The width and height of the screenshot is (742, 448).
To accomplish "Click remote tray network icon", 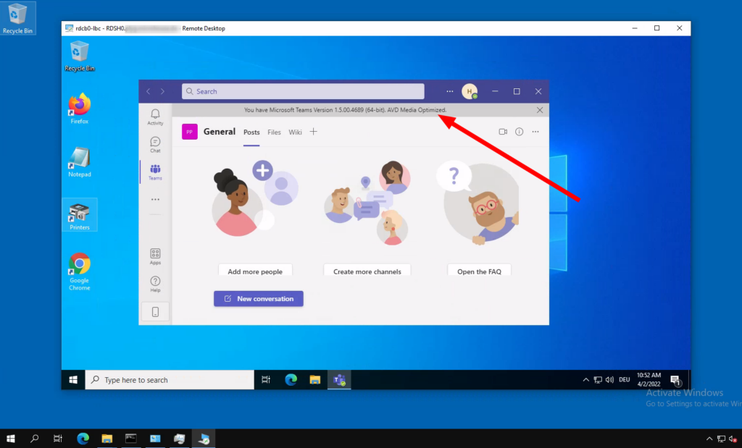I will pyautogui.click(x=598, y=380).
